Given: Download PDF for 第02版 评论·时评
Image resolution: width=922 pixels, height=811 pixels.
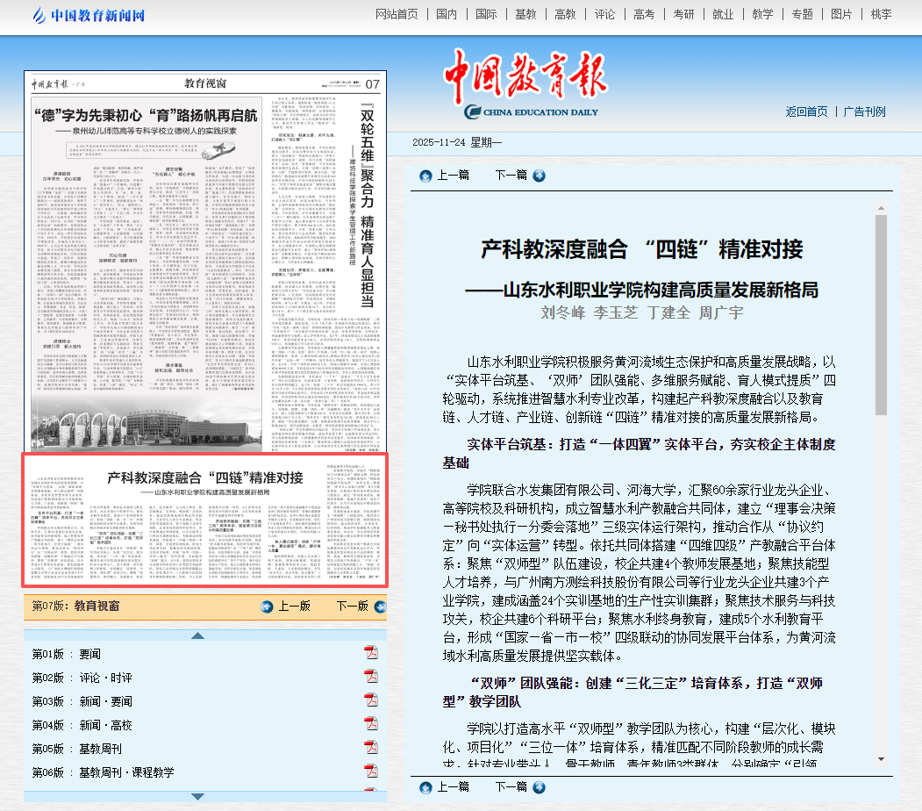Looking at the screenshot, I should click(371, 677).
